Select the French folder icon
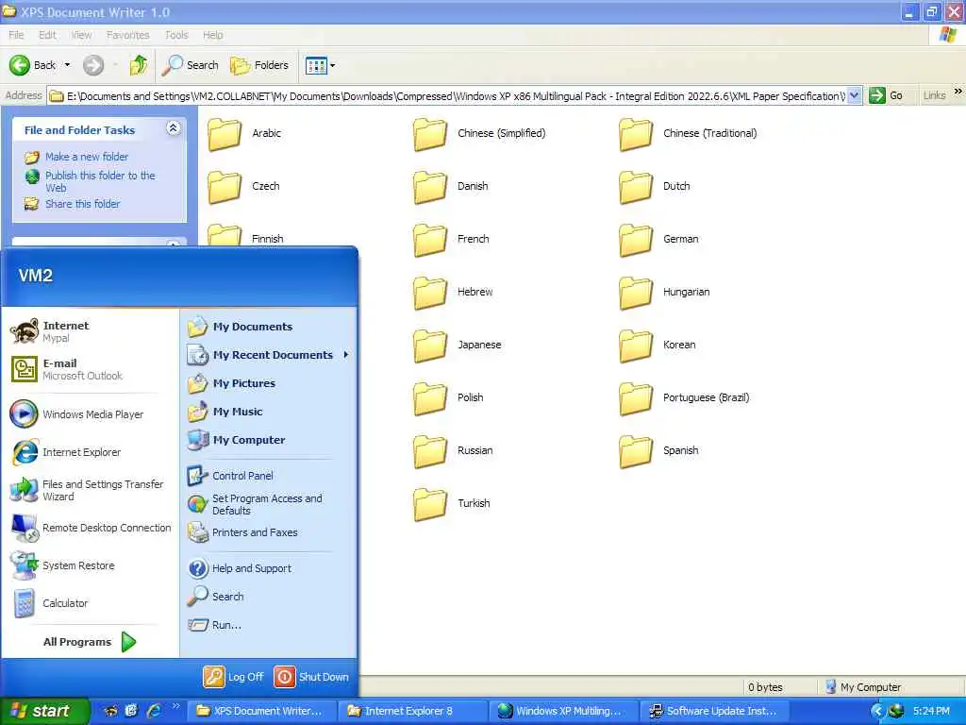The height and width of the screenshot is (725, 966). click(430, 240)
